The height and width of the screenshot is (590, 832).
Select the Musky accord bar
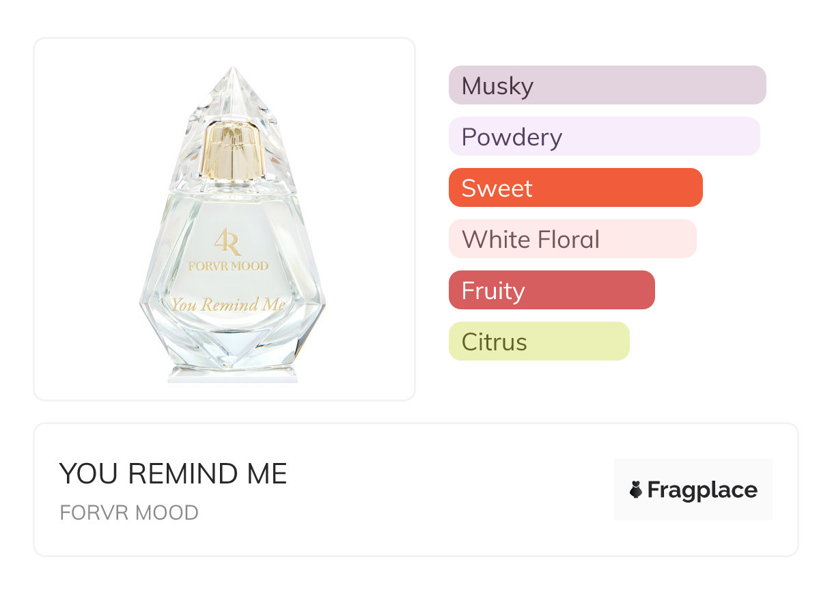[607, 85]
